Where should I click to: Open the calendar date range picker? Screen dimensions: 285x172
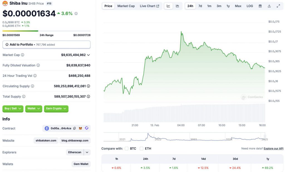pos(260,6)
